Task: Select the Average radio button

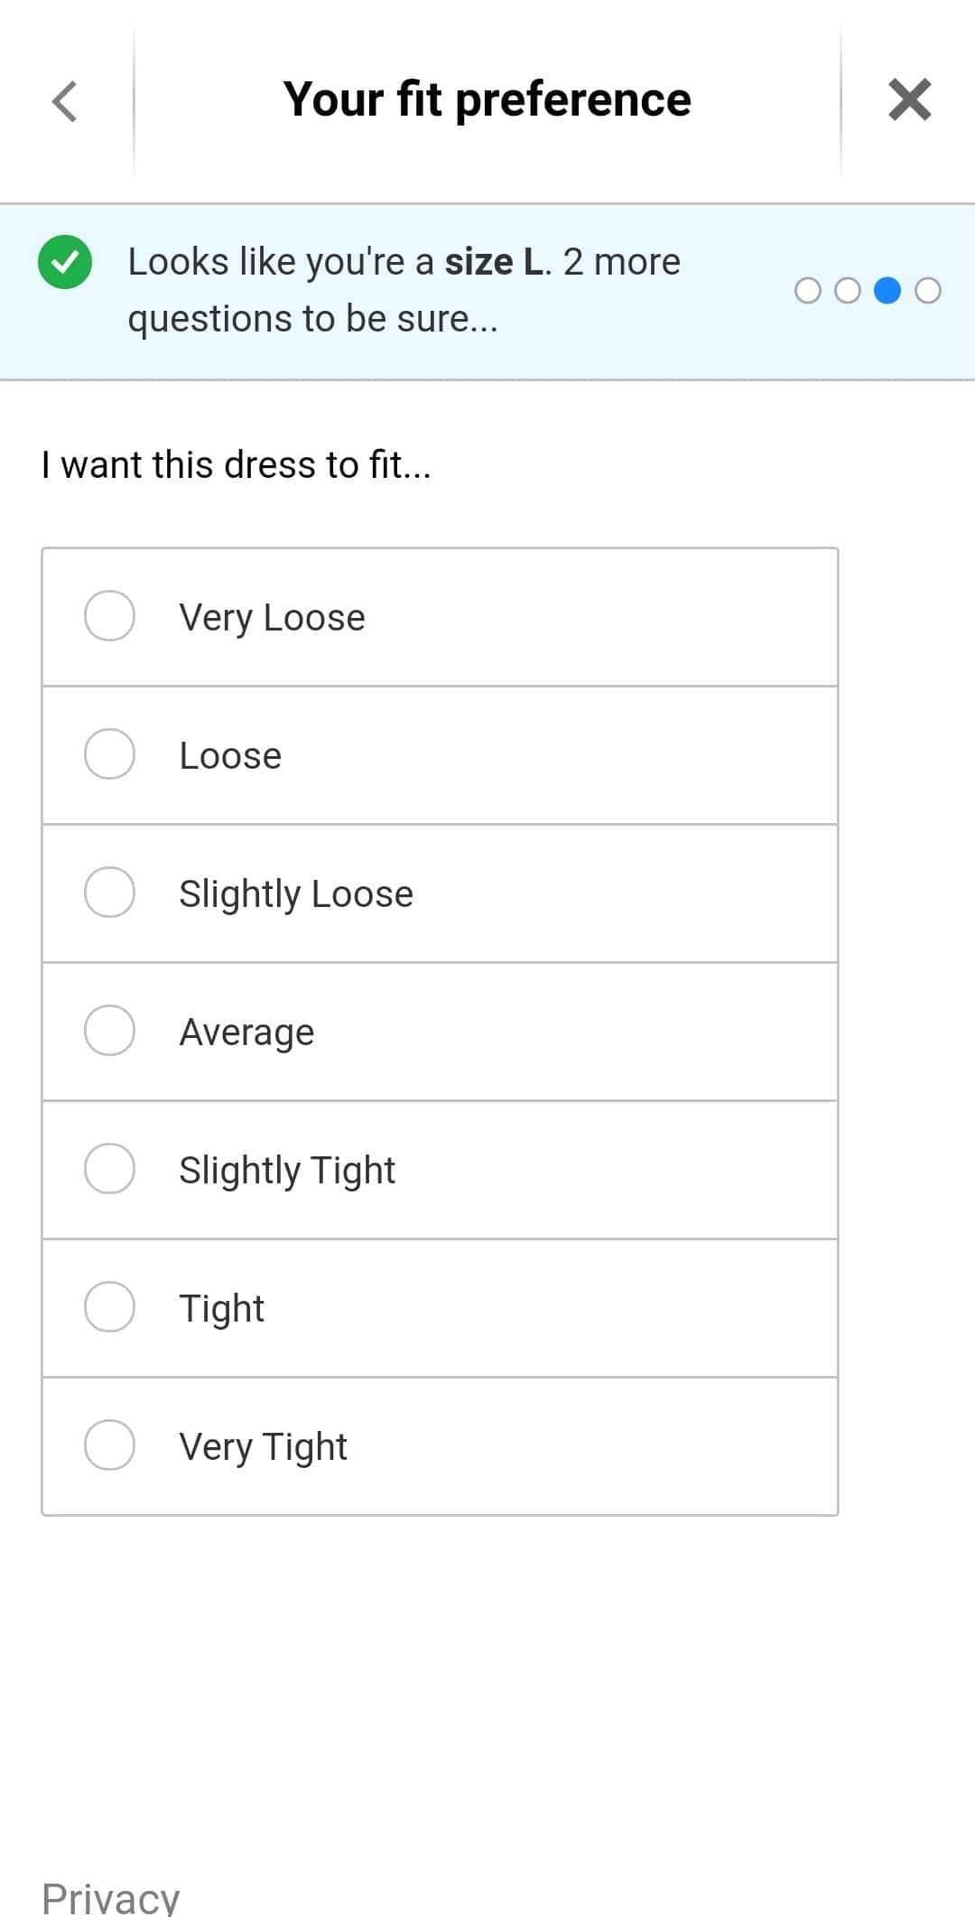Action: tap(109, 1031)
